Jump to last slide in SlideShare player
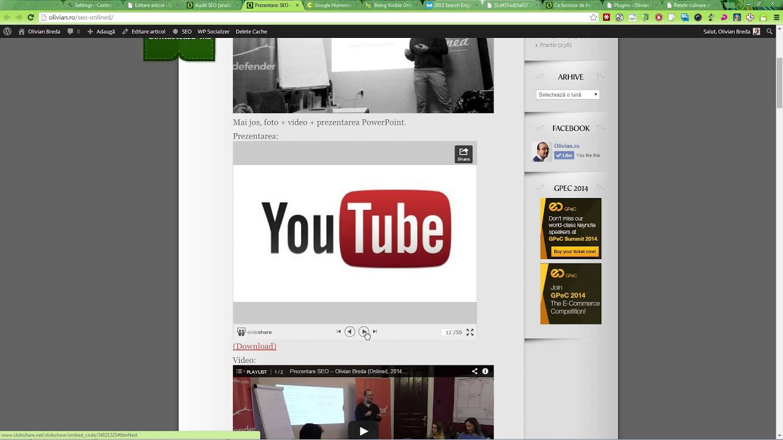 click(x=375, y=332)
